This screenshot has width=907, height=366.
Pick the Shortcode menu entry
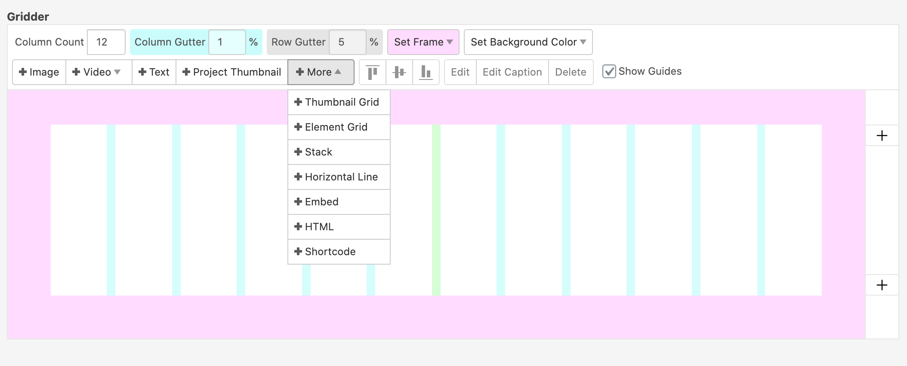pos(339,252)
